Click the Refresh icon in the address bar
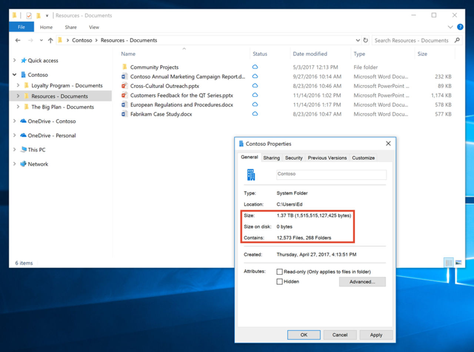474x352 pixels. [366, 40]
